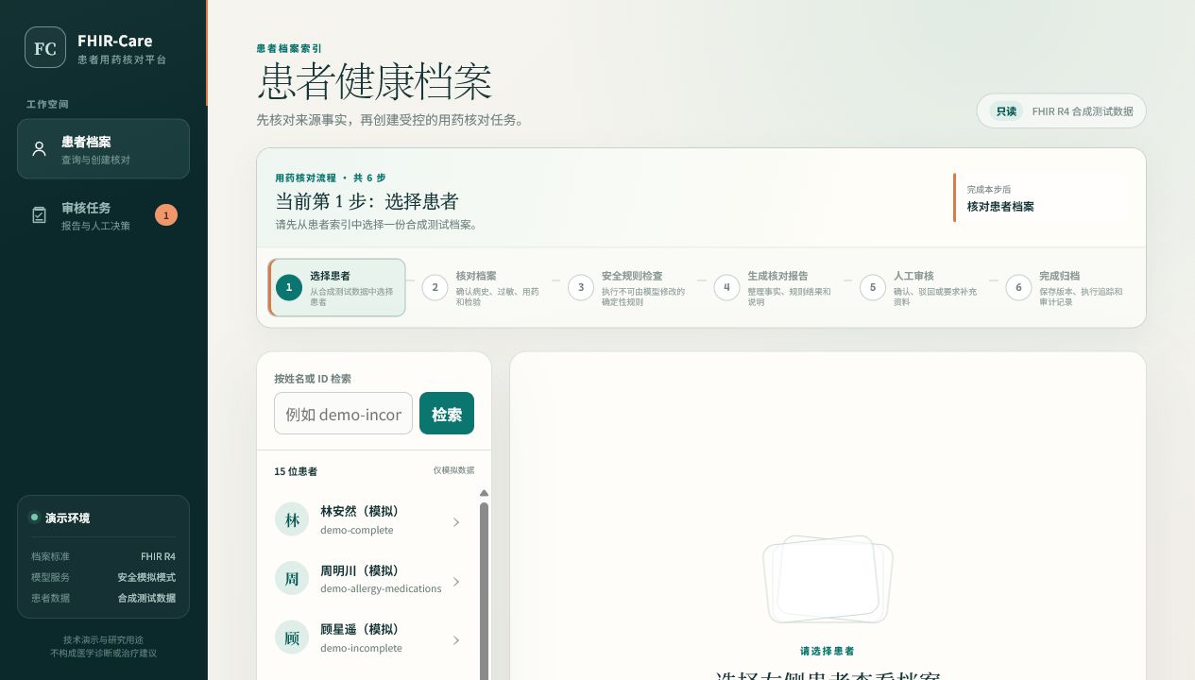Click the 只读 read-only badge
Image resolution: width=1195 pixels, height=680 pixels.
pyautogui.click(x=1006, y=111)
